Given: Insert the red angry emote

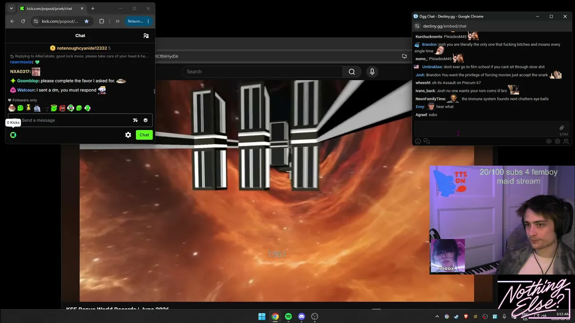Looking at the screenshot, I should 62,108.
